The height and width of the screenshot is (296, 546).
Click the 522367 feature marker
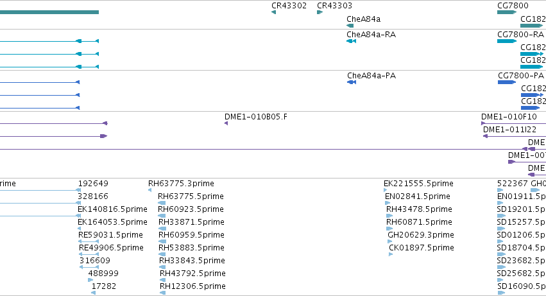point(500,190)
